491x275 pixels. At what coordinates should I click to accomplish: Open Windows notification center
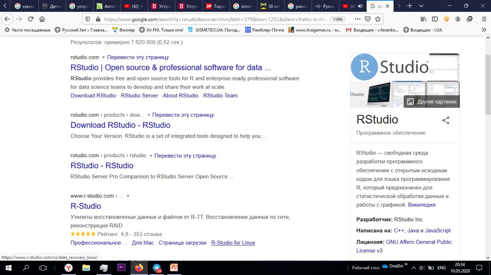[479, 268]
